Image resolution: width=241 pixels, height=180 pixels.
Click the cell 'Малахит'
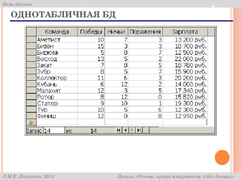(57, 90)
